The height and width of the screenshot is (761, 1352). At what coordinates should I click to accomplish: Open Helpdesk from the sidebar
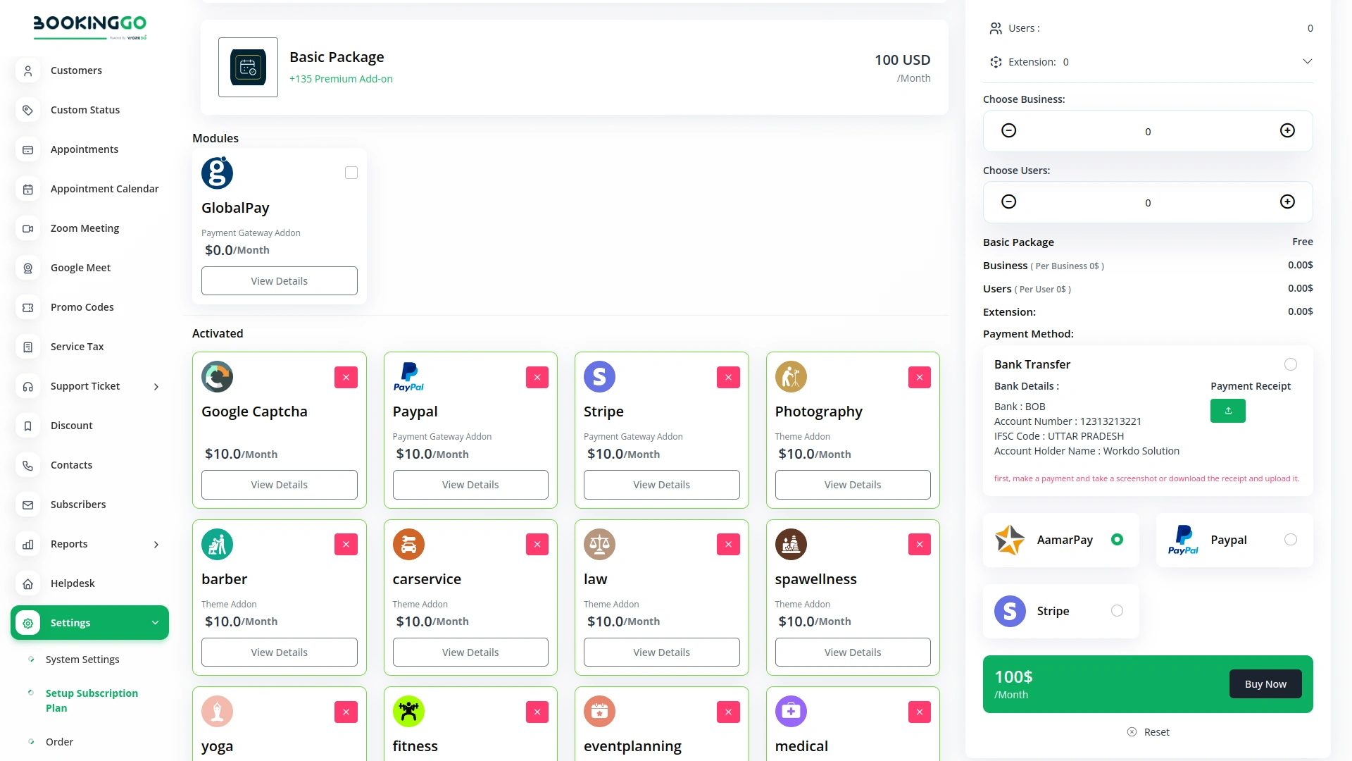[73, 583]
